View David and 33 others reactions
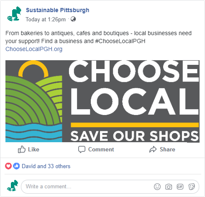 tap(46, 166)
